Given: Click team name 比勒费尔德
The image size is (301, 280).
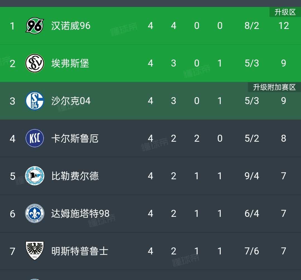Looking at the screenshot, I should pyautogui.click(x=75, y=176).
